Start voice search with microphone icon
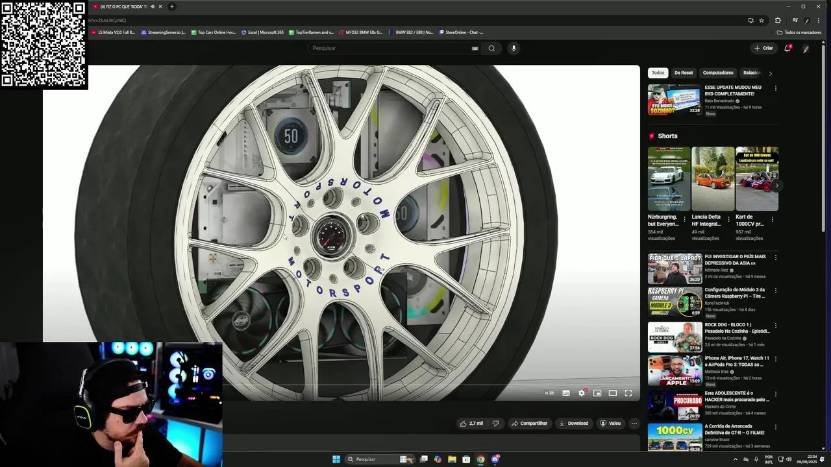831x467 pixels. point(514,48)
